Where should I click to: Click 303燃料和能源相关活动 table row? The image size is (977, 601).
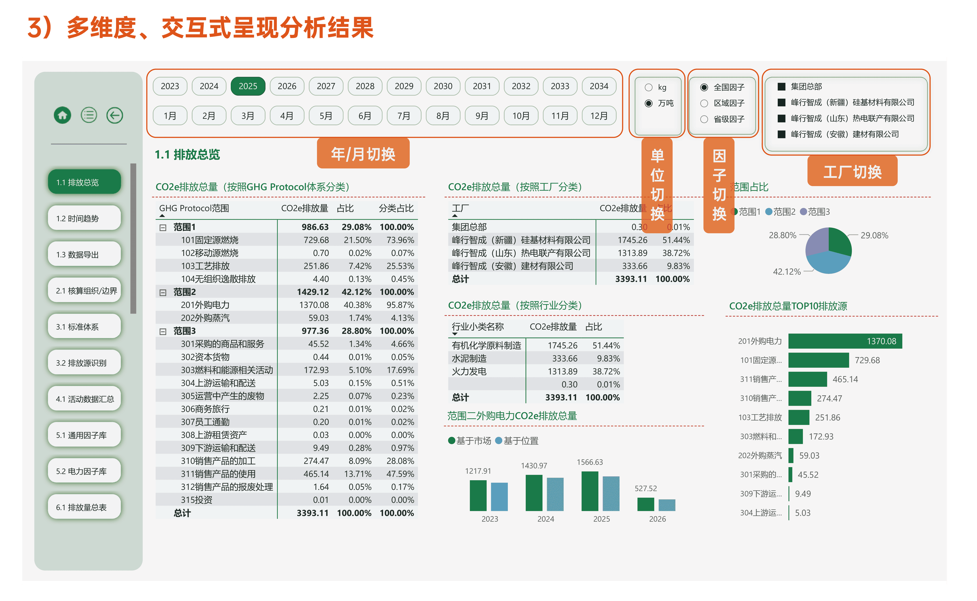[286, 371]
